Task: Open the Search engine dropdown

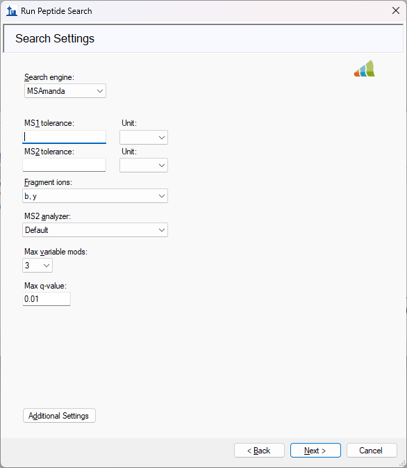Action: coord(65,90)
